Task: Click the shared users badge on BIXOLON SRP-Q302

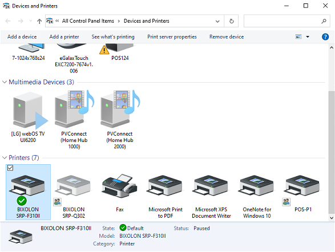Action: pos(57,202)
